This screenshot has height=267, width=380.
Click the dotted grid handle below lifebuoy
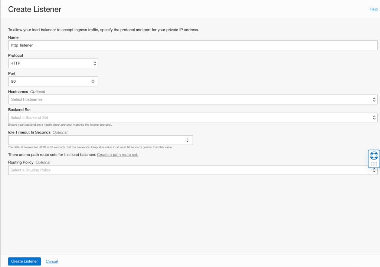[x=374, y=164]
